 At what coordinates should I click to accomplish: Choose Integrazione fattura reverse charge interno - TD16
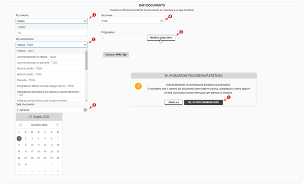pos(50,86)
